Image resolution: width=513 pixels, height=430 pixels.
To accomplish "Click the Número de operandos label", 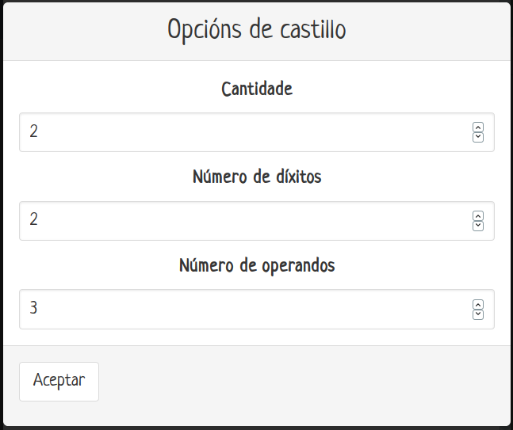I will point(257,265).
